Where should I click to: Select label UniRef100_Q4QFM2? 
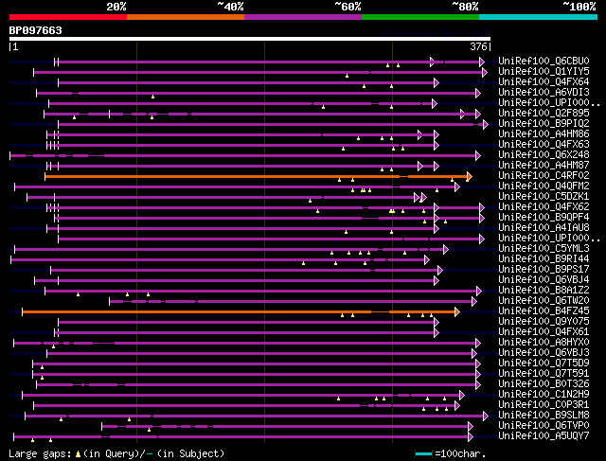tap(544, 186)
